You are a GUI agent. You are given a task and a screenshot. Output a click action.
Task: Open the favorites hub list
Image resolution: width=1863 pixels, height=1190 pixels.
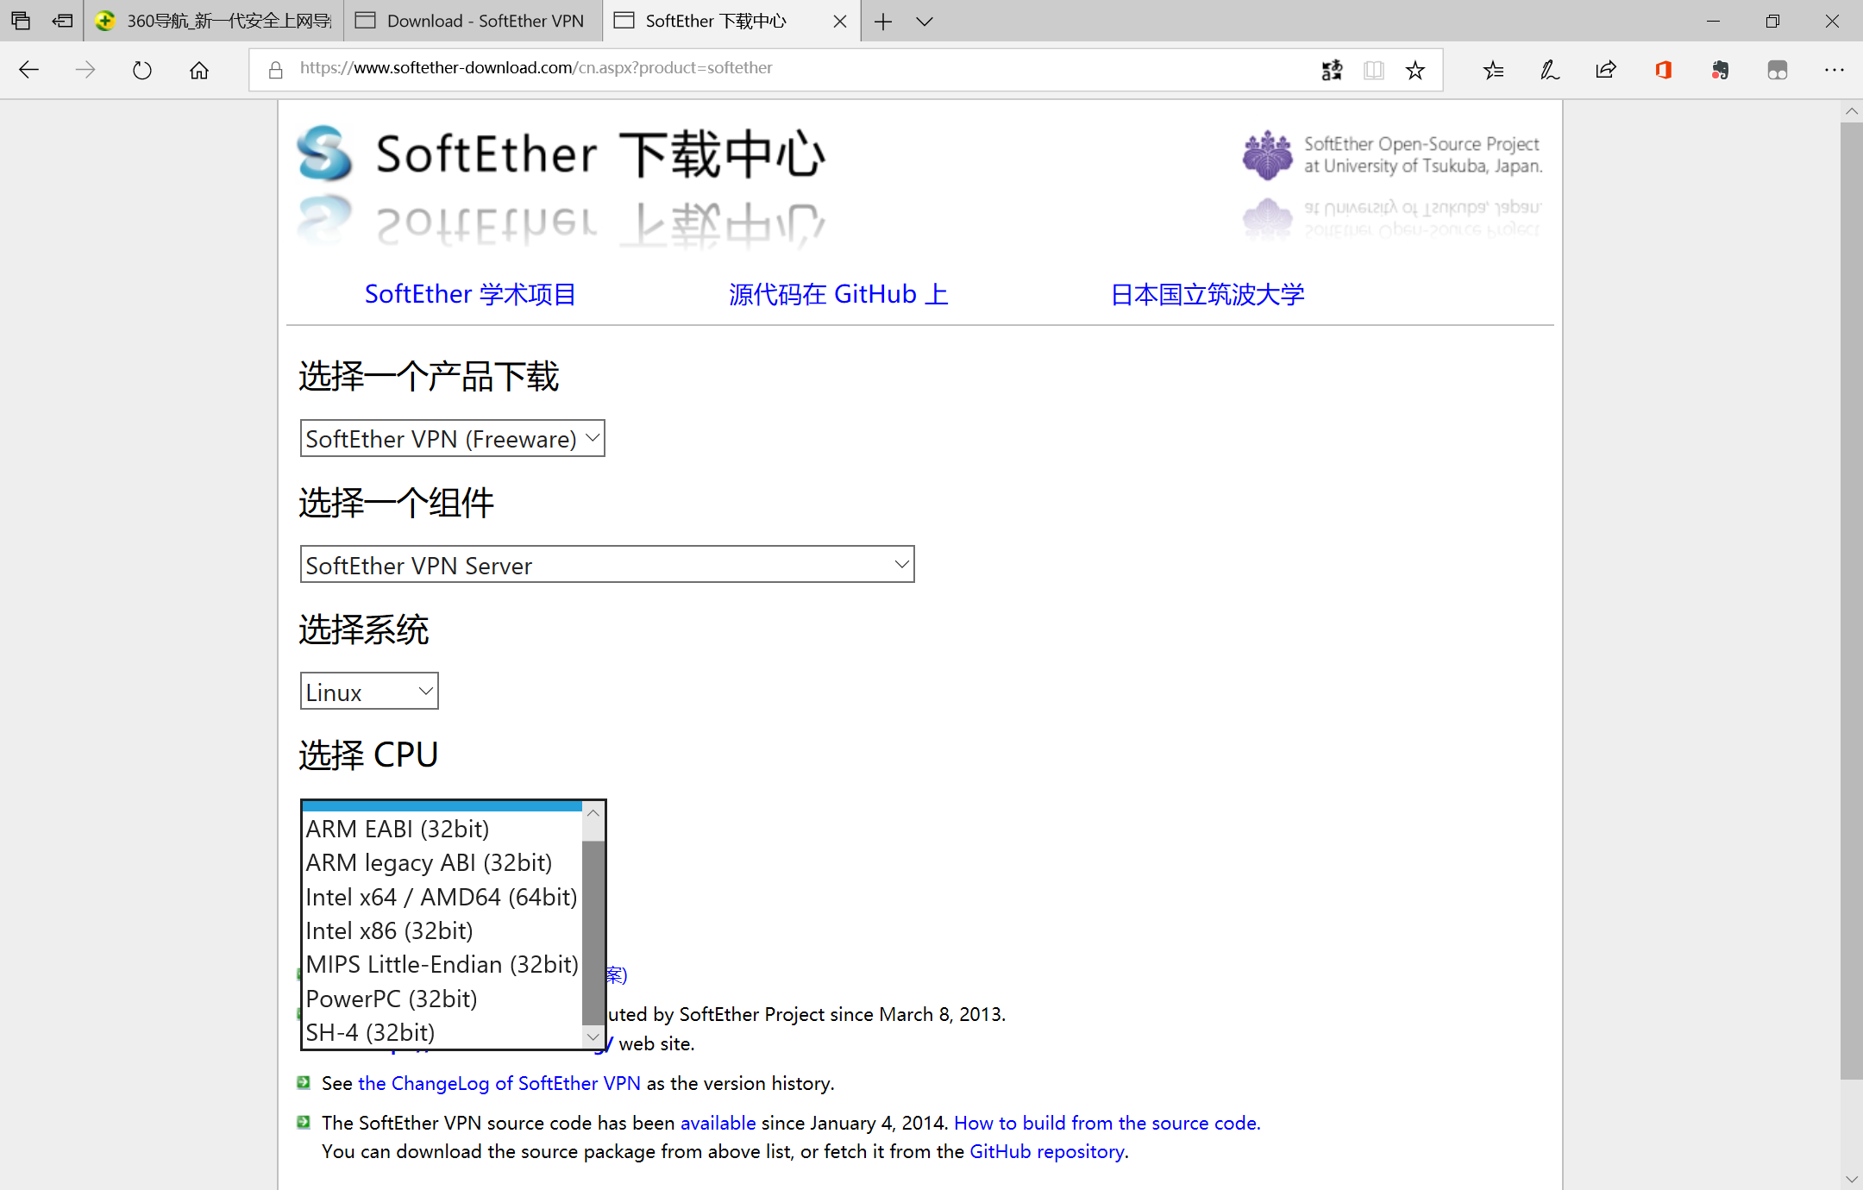tap(1494, 70)
